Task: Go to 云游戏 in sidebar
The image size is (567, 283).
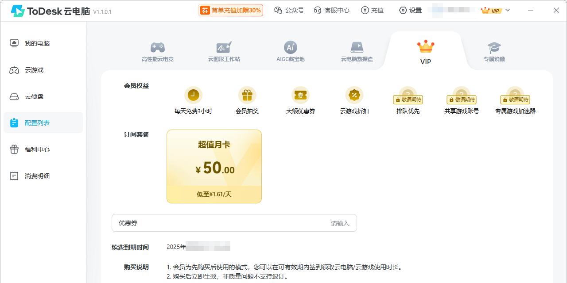Action: [x=43, y=70]
